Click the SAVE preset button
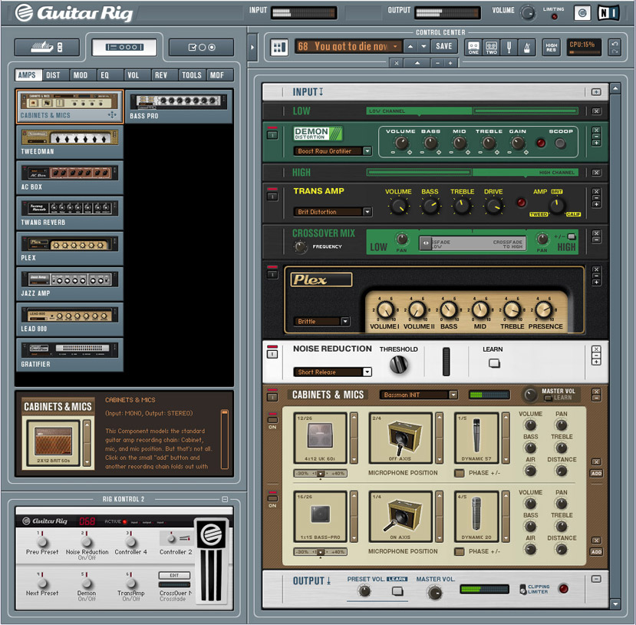Image resolution: width=636 pixels, height=625 pixels. tap(443, 46)
